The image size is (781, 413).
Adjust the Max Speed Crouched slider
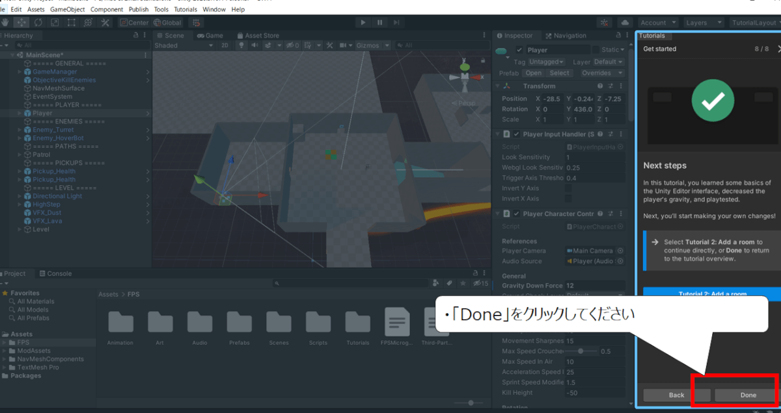[x=581, y=351]
